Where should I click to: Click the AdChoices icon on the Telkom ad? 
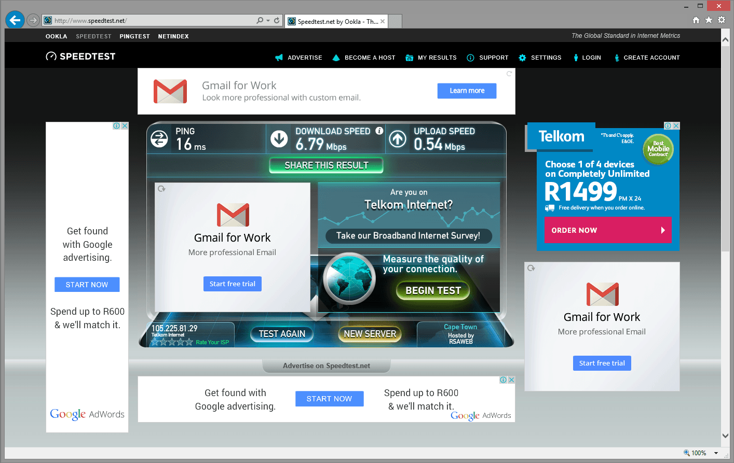click(x=668, y=126)
